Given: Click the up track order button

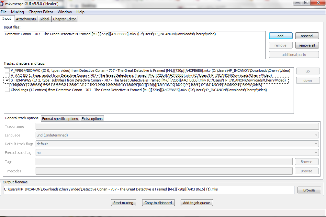Looking at the screenshot, I should [308, 71].
